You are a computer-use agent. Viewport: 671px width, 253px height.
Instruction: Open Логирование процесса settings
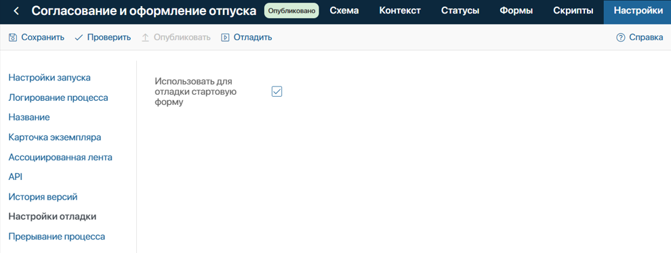(x=58, y=98)
